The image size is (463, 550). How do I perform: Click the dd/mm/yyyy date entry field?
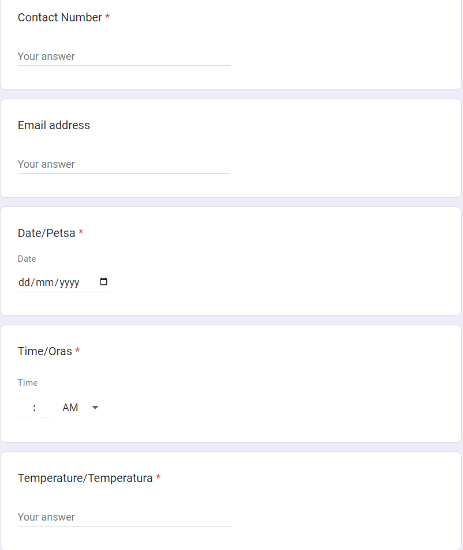click(49, 282)
